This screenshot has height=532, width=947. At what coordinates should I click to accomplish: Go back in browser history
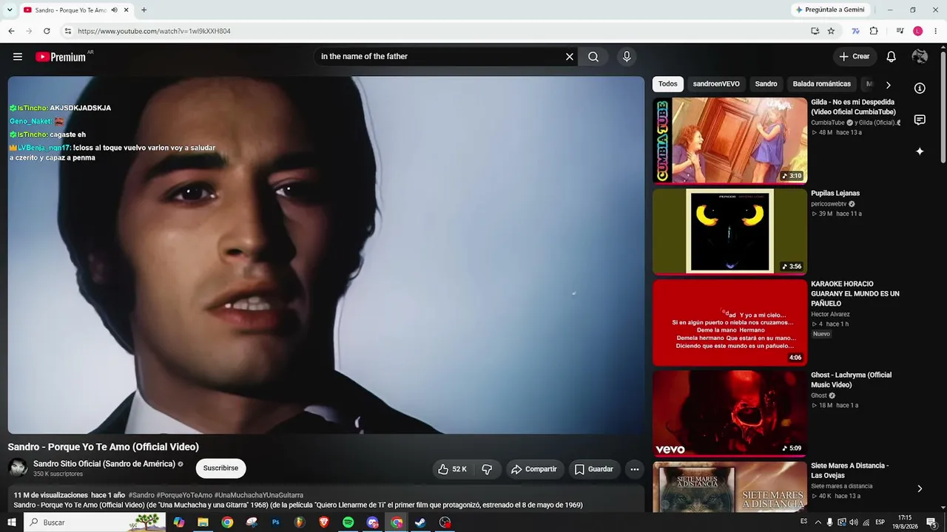click(11, 31)
